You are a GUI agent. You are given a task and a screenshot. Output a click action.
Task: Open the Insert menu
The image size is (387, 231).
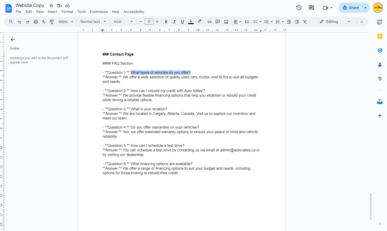(x=53, y=12)
